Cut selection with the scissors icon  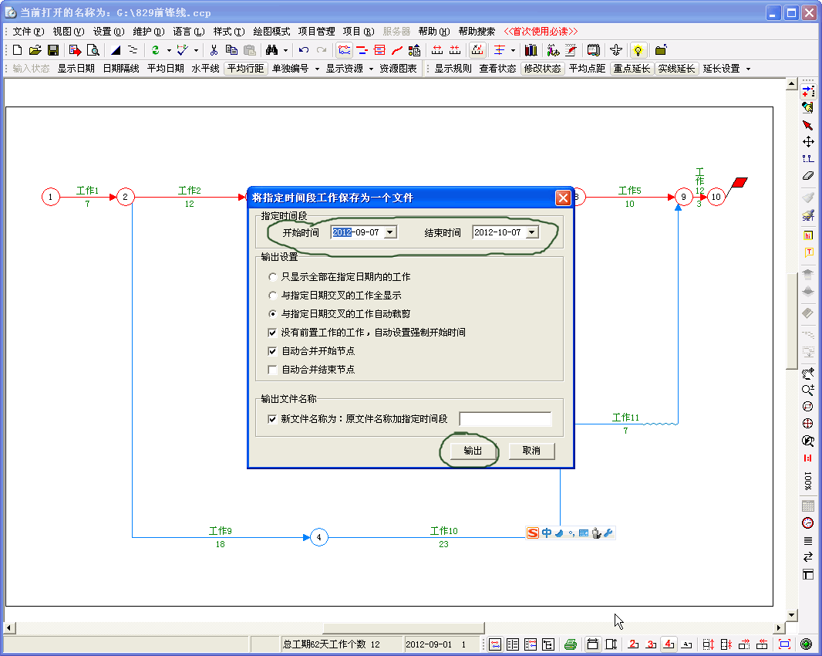click(x=214, y=50)
